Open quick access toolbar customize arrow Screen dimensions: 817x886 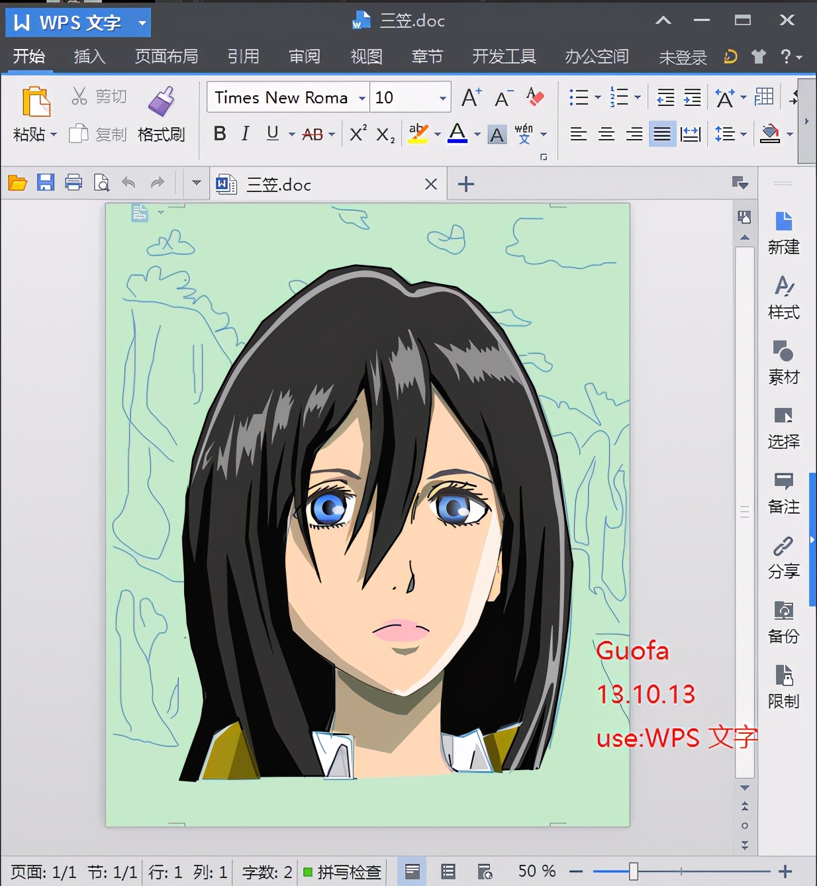coord(196,183)
